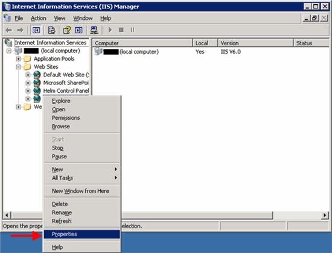Click the connect to computer toolbar icon

tap(94, 30)
